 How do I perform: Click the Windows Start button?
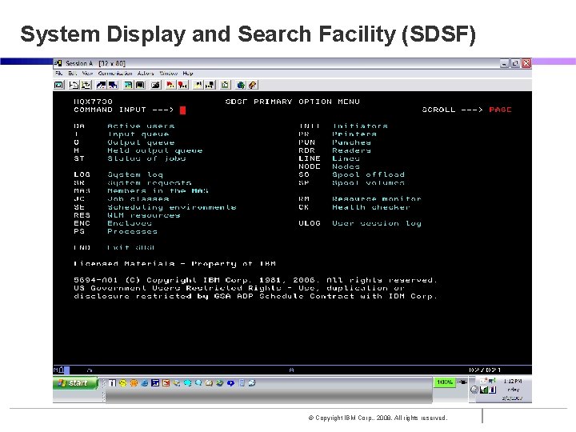[75, 383]
